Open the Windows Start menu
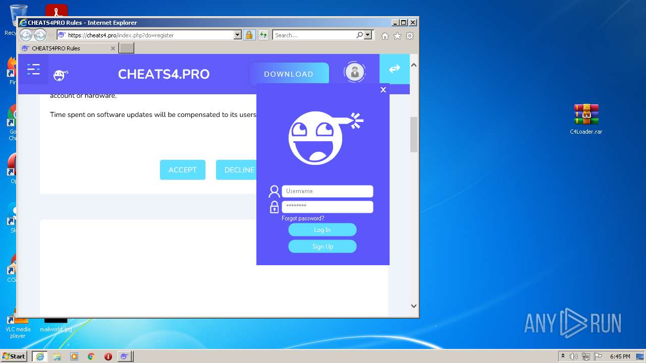This screenshot has height=363, width=646. click(14, 356)
